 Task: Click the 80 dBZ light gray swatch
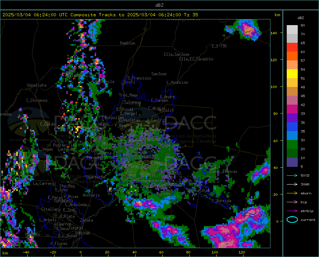pos(292,30)
